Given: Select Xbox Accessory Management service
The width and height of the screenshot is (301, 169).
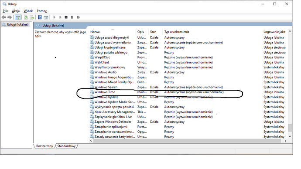Looking at the screenshot, I should (115, 112).
